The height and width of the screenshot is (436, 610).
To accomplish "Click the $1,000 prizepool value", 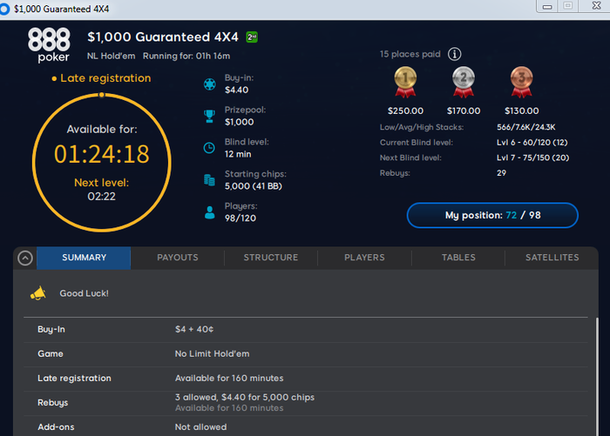I will 240,122.
